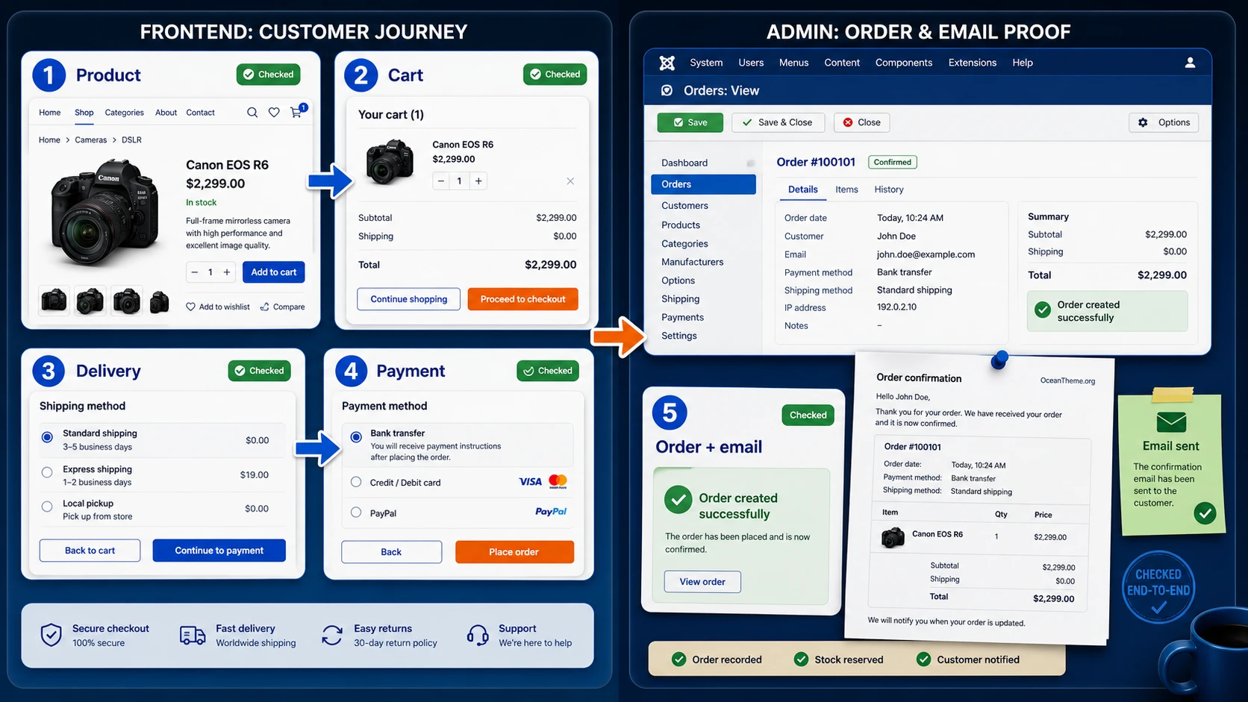Click Add to wishlist heart link
This screenshot has height=702, width=1248.
pyautogui.click(x=217, y=307)
